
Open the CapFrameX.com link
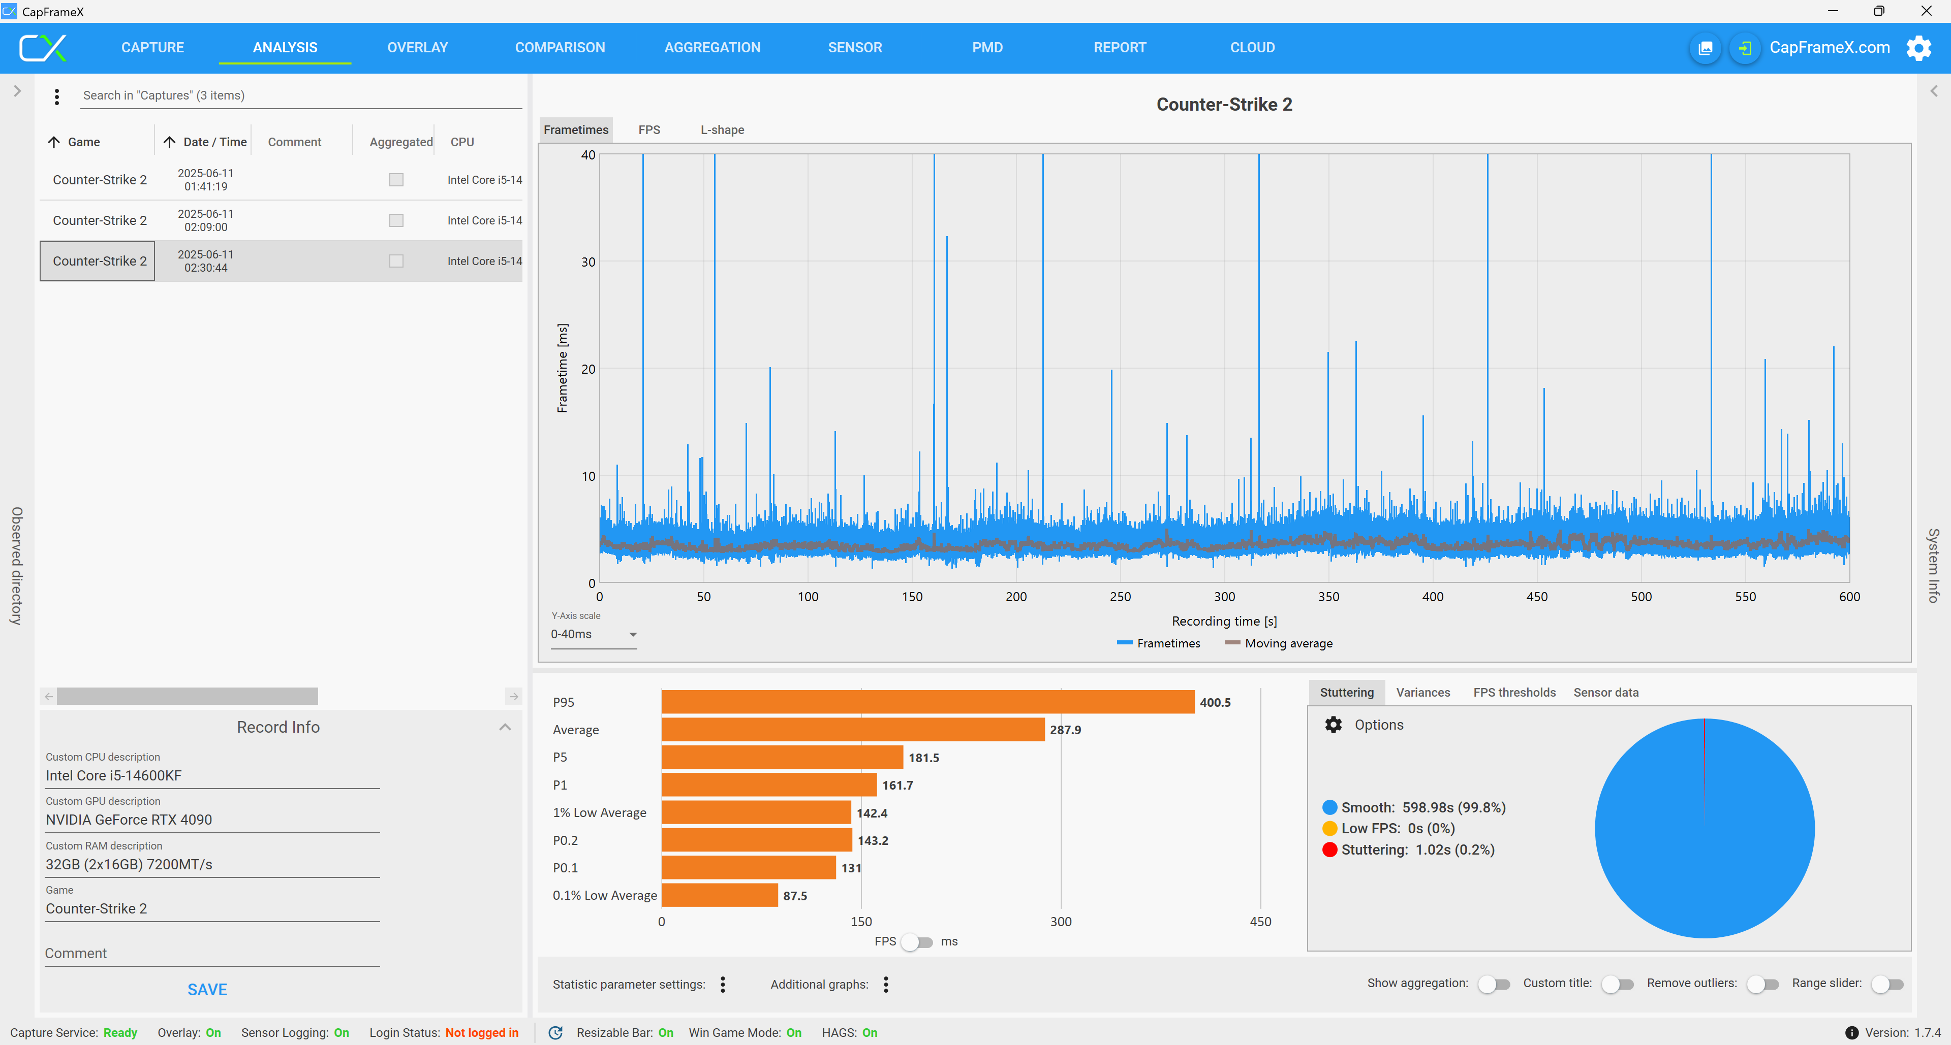[1829, 48]
